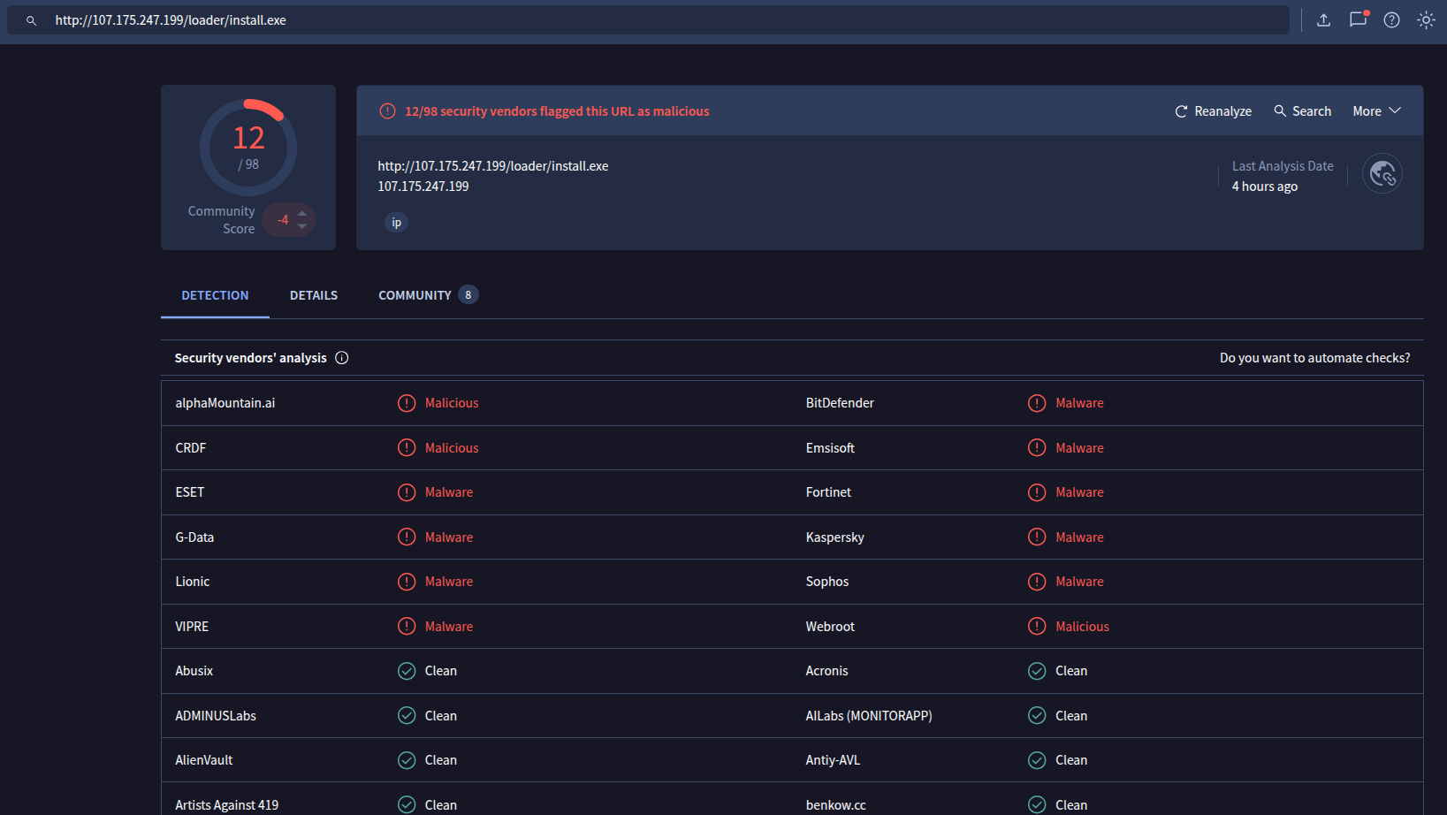Expand the More dropdown menu
The width and height of the screenshot is (1447, 815).
[x=1376, y=111]
